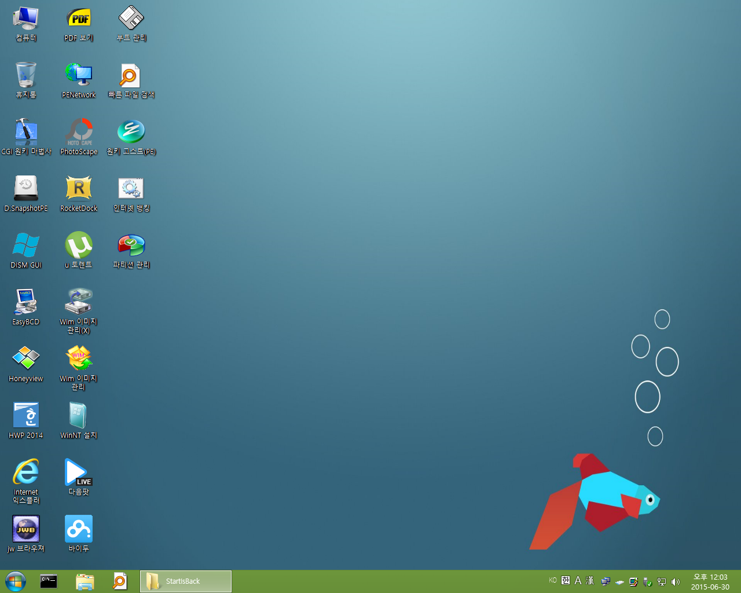Open command prompt from taskbar
Screen dimensions: 741x593
(x=49, y=581)
